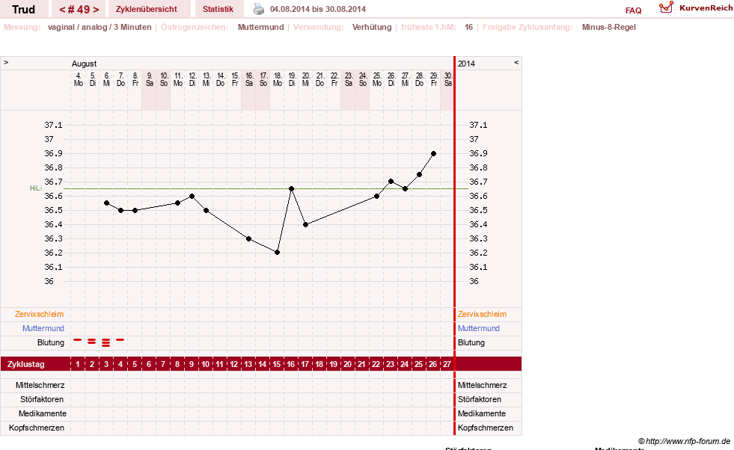734x450 pixels.
Task: Click the date header 30. Sa
Action: (x=448, y=79)
